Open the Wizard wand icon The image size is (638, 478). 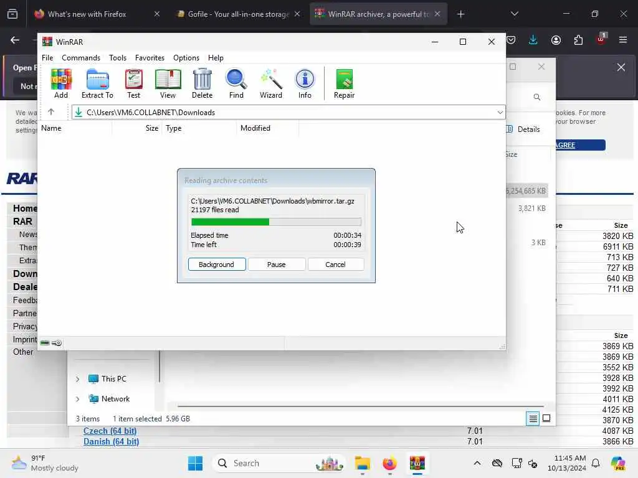pyautogui.click(x=271, y=83)
